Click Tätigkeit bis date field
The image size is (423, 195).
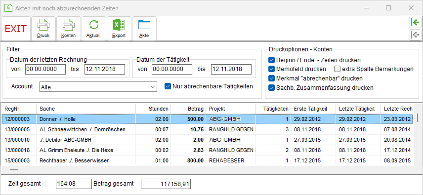pos(231,69)
